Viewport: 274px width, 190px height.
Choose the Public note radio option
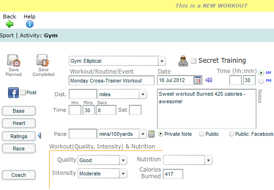tap(202, 134)
